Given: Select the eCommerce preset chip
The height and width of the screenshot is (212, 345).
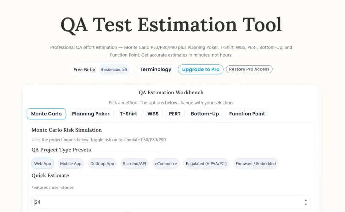Looking at the screenshot, I should click(166, 164).
